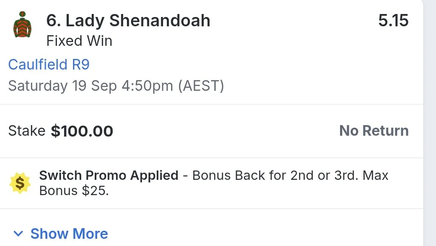Click the (AEST) timezone label

pos(201,86)
